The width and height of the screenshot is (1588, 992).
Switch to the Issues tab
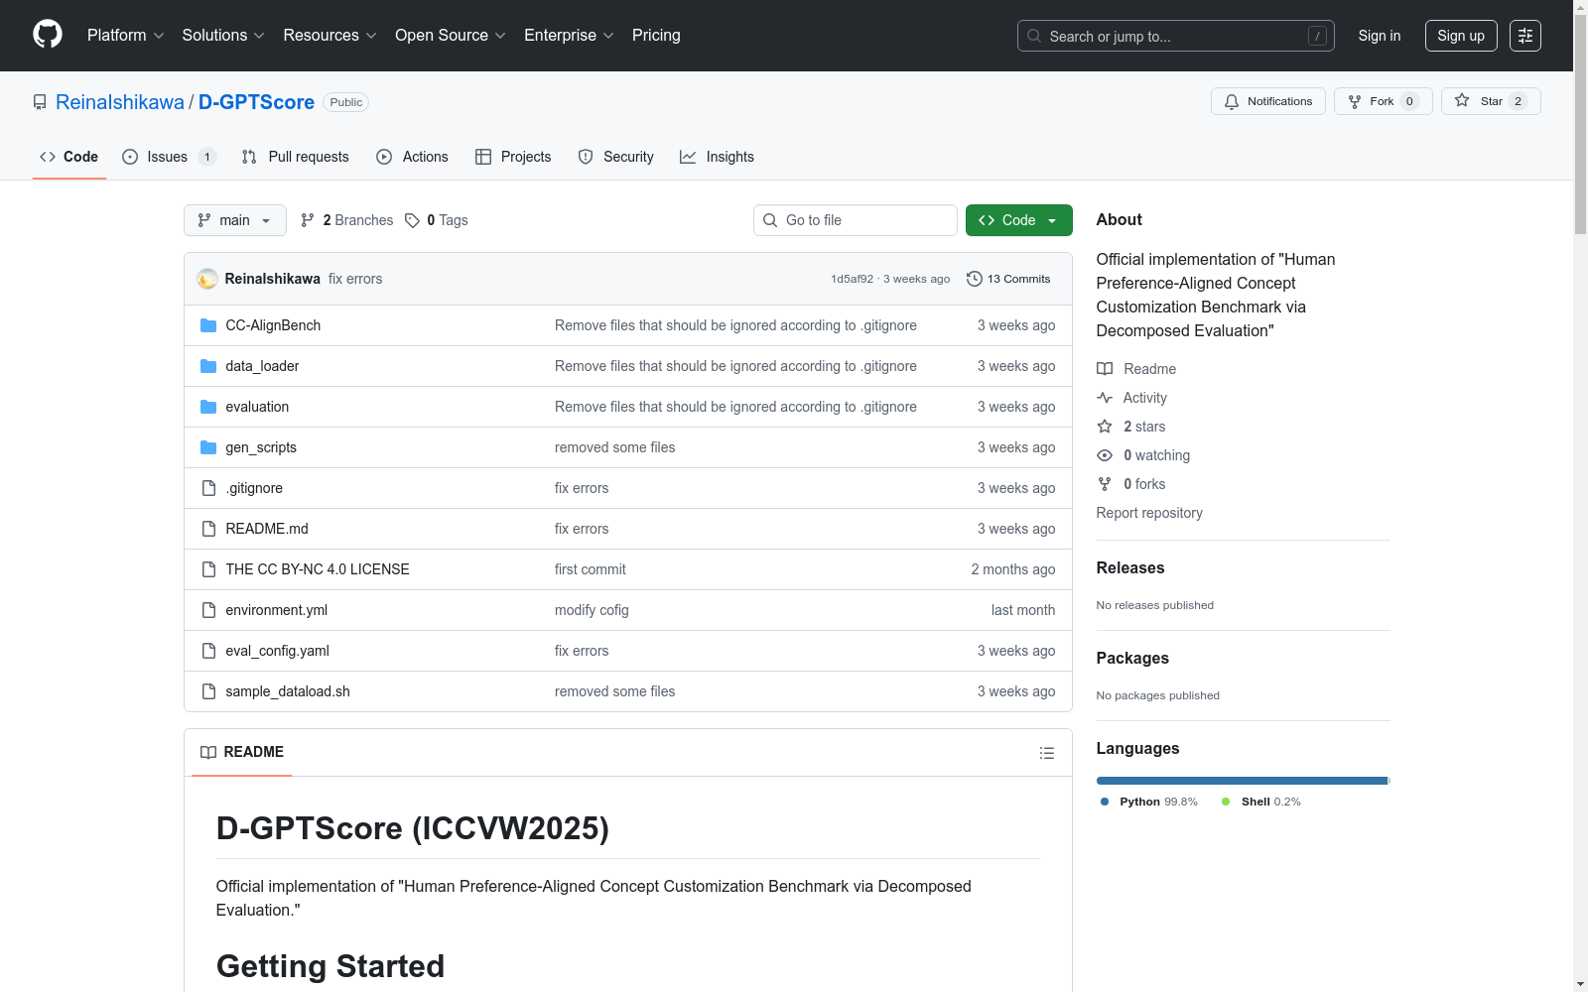[168, 157]
